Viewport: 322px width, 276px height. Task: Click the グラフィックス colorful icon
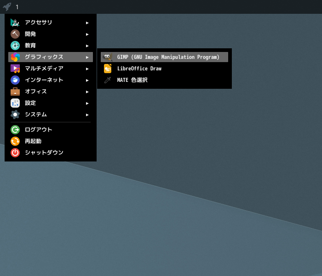pos(15,57)
